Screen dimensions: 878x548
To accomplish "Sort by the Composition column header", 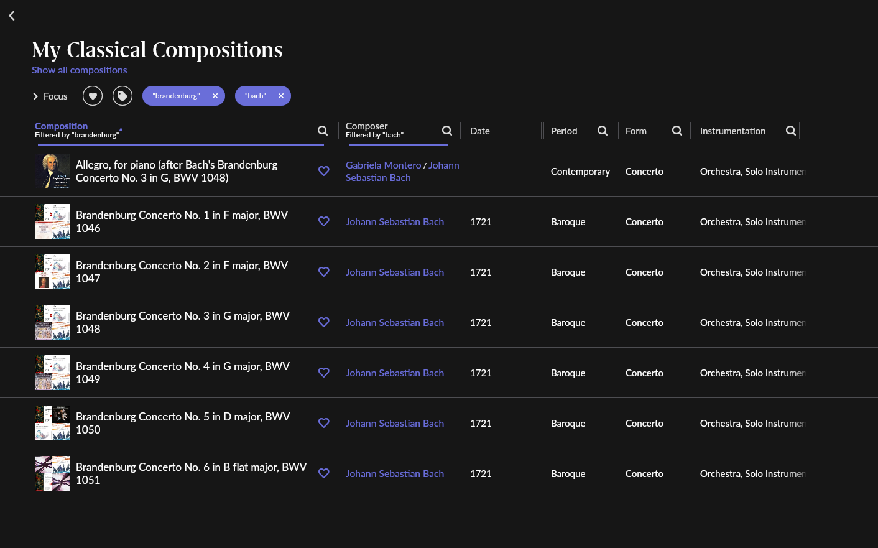I will 61,126.
